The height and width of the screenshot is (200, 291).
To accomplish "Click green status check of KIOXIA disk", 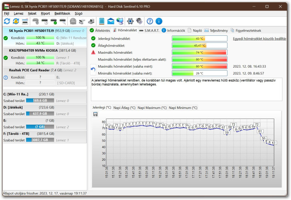I will click(x=6, y=58).
